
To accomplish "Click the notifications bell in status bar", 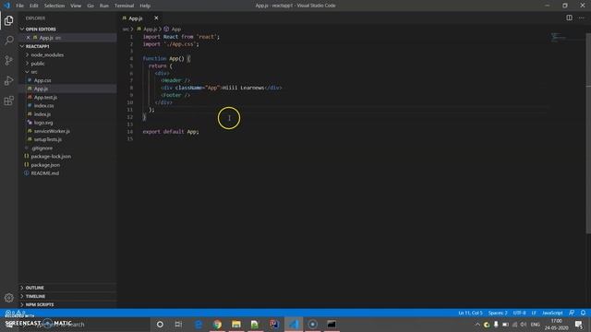I will pyautogui.click(x=583, y=313).
